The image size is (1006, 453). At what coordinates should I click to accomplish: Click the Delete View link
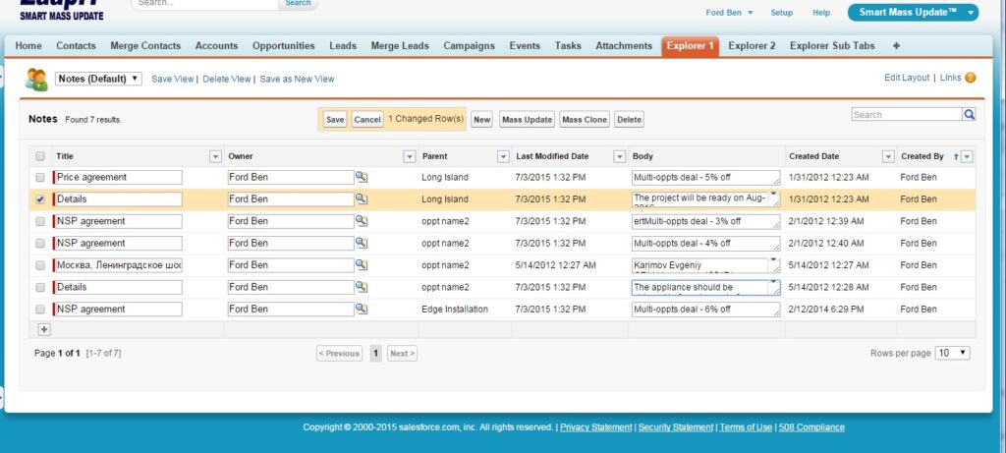(227, 79)
